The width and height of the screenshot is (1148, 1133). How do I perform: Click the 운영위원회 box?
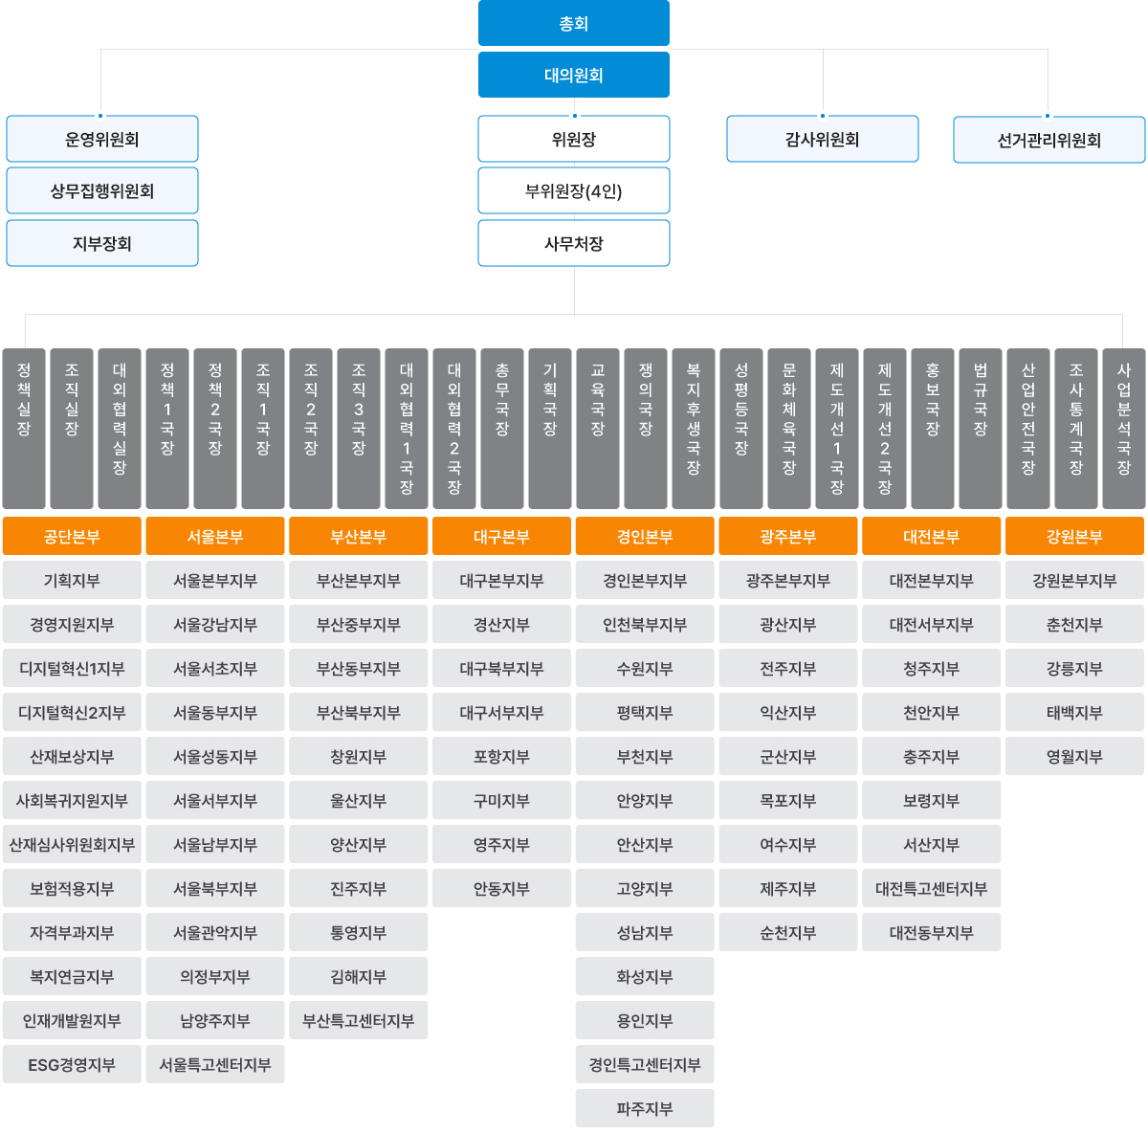(102, 140)
